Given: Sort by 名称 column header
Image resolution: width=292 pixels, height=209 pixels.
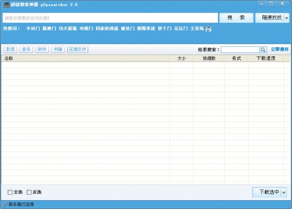Looking at the screenshot, I should click(x=85, y=58).
